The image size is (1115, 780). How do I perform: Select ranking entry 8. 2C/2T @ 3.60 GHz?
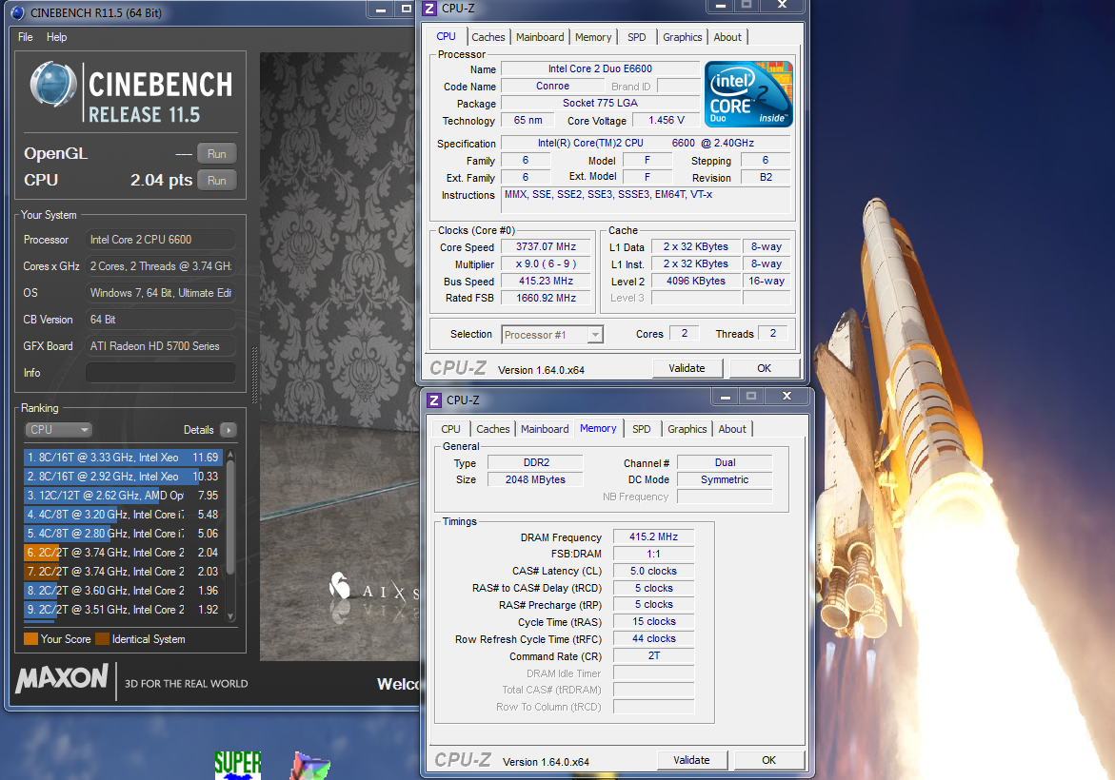click(x=123, y=591)
